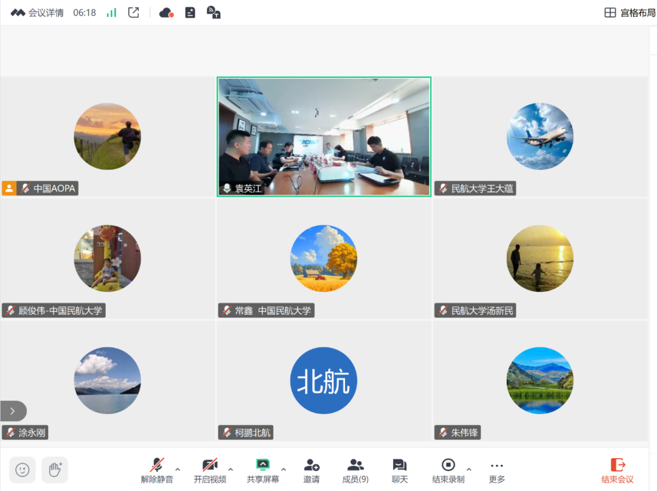Open the 更多 (More) menu
Screen dimensions: 657x491
496,470
